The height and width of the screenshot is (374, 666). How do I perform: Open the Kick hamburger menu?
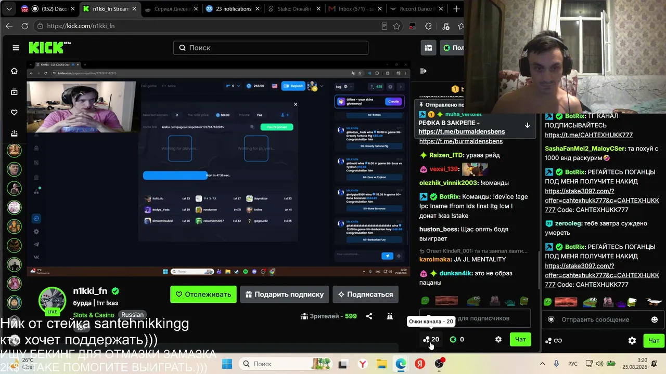click(x=16, y=48)
